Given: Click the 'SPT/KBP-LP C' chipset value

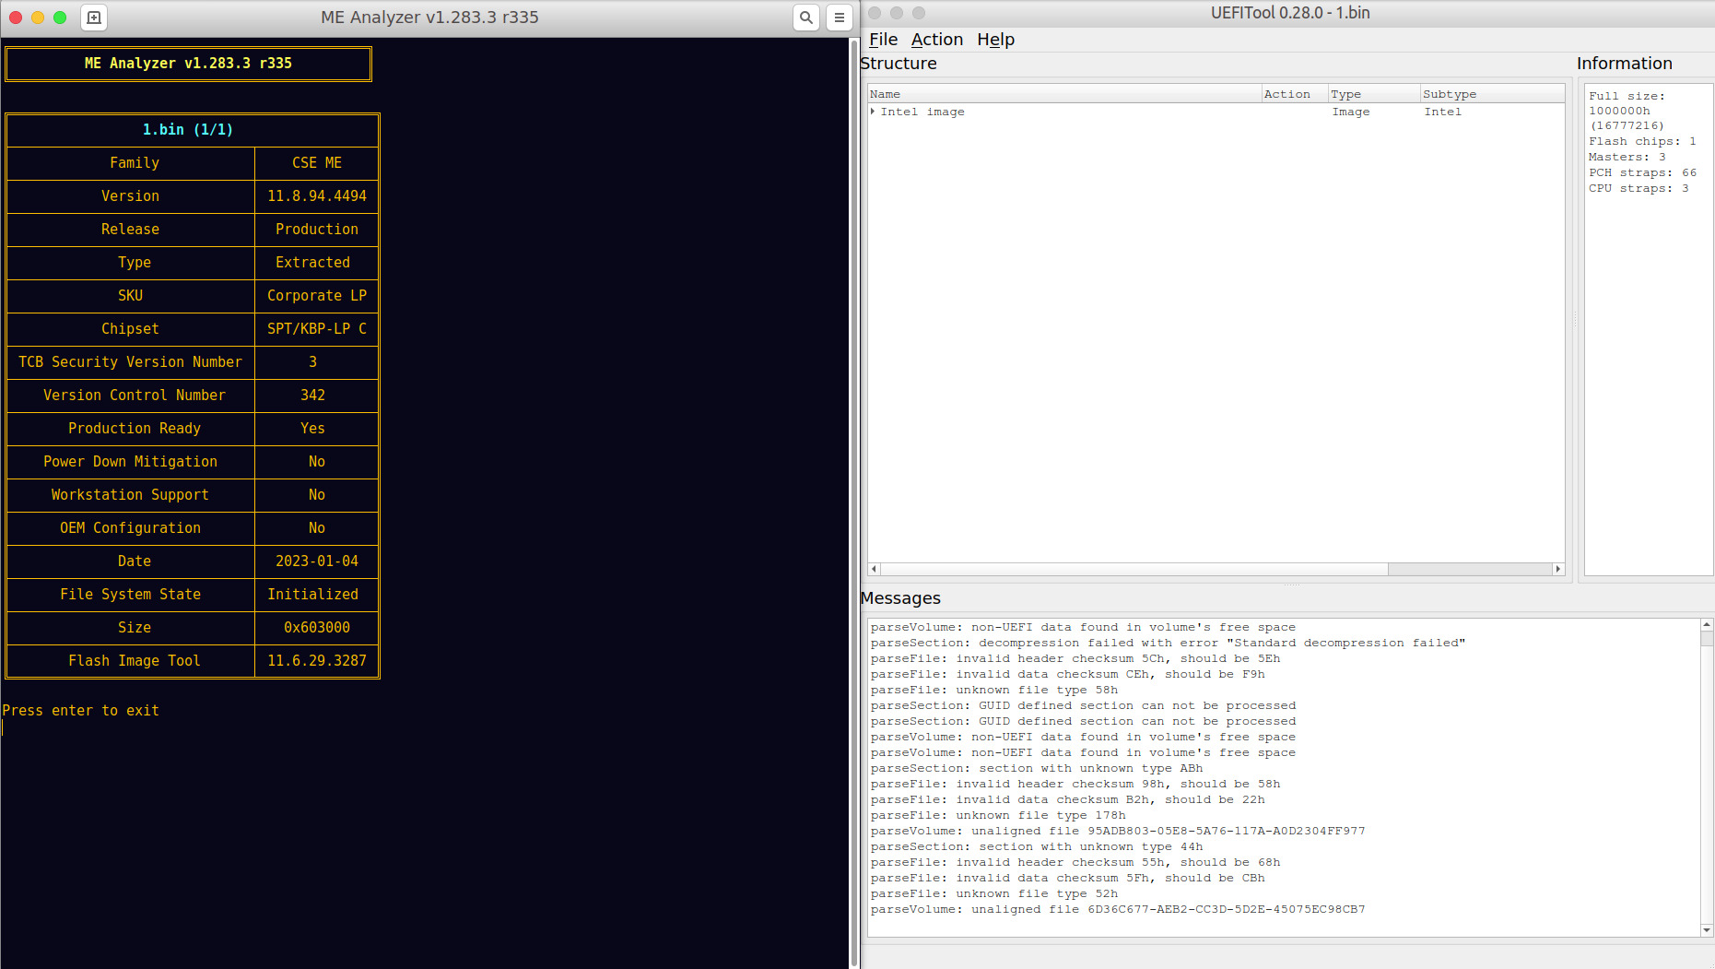Looking at the screenshot, I should (317, 329).
